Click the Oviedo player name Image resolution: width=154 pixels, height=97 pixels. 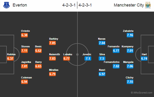[x=25, y=31]
